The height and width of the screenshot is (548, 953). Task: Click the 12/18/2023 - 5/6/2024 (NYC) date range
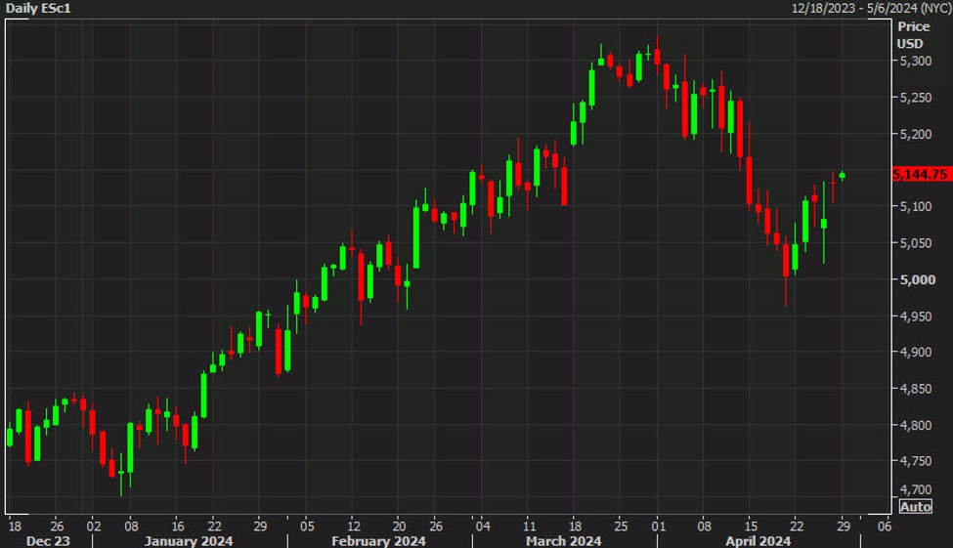[871, 9]
